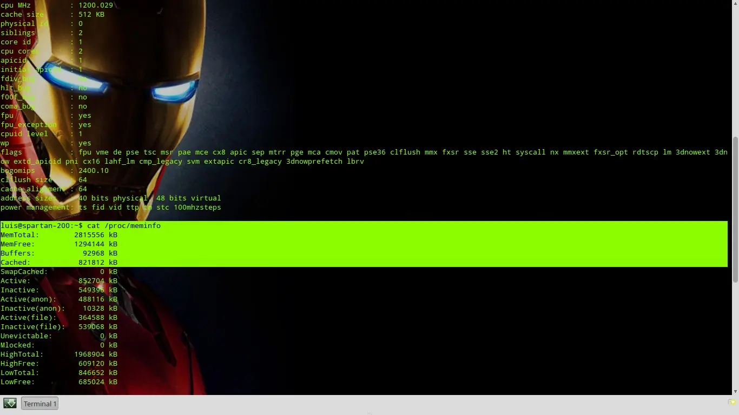Click the 'address sizes' line with '48 bits virtual'
This screenshot has height=415, width=739.
coord(111,198)
